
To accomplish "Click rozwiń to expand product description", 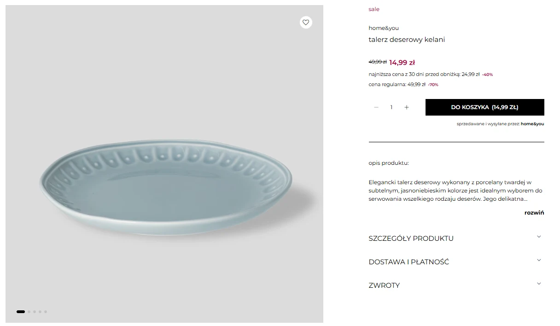I will click(x=534, y=212).
